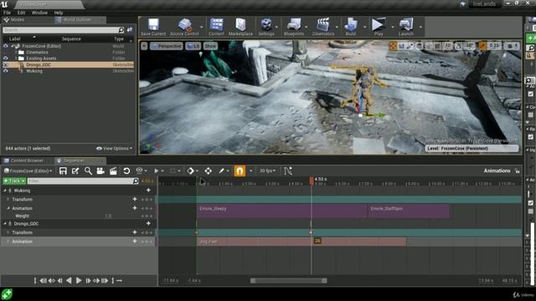Open the File menu
The width and height of the screenshot is (536, 301).
[7, 13]
